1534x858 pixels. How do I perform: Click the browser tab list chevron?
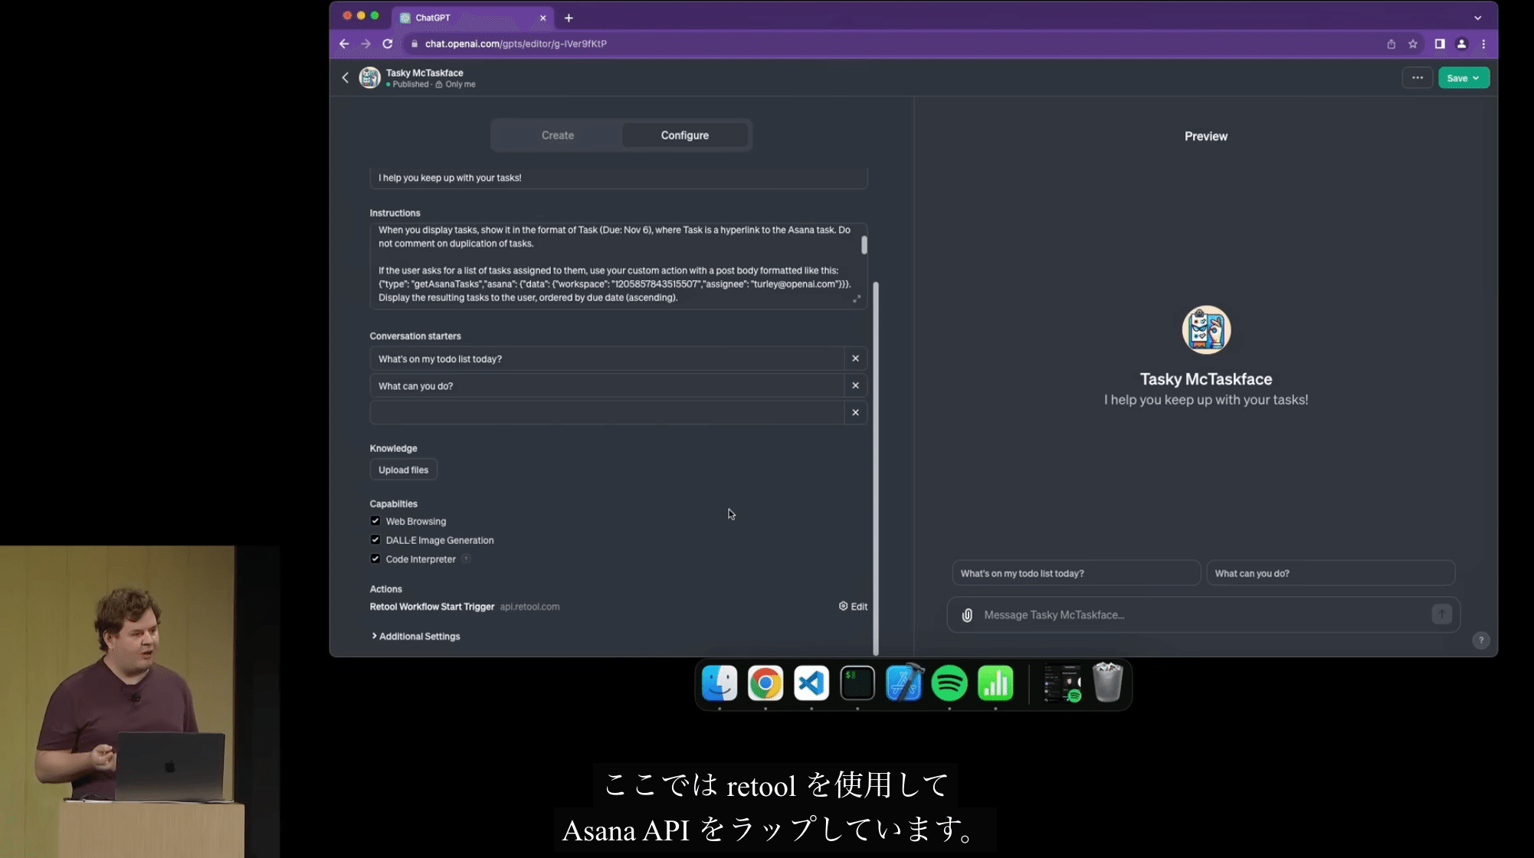point(1477,18)
